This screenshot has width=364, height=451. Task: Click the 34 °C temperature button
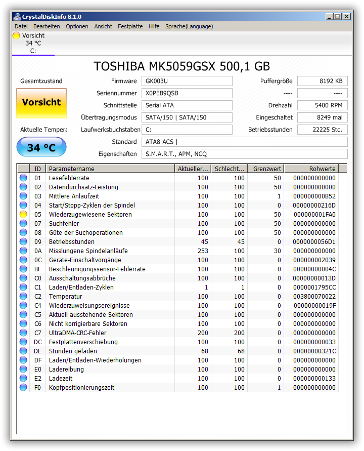(x=41, y=147)
